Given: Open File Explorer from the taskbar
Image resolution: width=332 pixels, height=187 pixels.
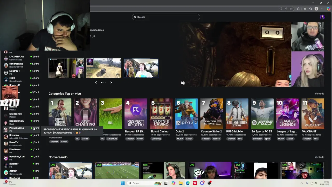Looking at the screenshot, I should [x=181, y=183].
